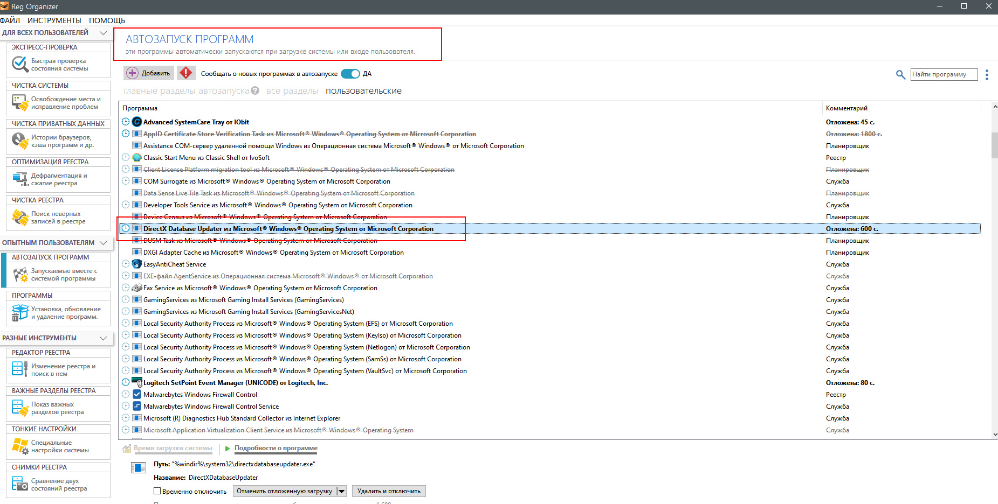Click Classic Start Menu shell icon
Viewport: 998px width, 504px height.
coord(137,158)
